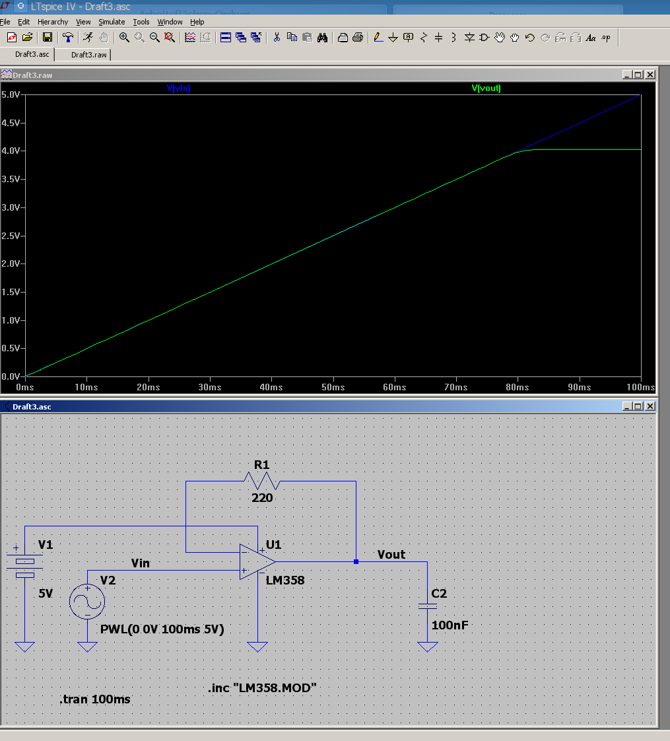Screen dimensions: 670x741
Task: Place an inductor component
Action: (453, 38)
